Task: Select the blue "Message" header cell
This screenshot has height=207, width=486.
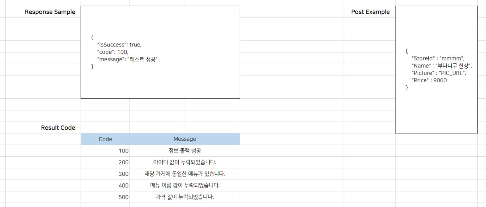Action: coord(185,139)
